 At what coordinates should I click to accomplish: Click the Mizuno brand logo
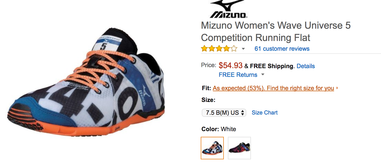tap(228, 9)
